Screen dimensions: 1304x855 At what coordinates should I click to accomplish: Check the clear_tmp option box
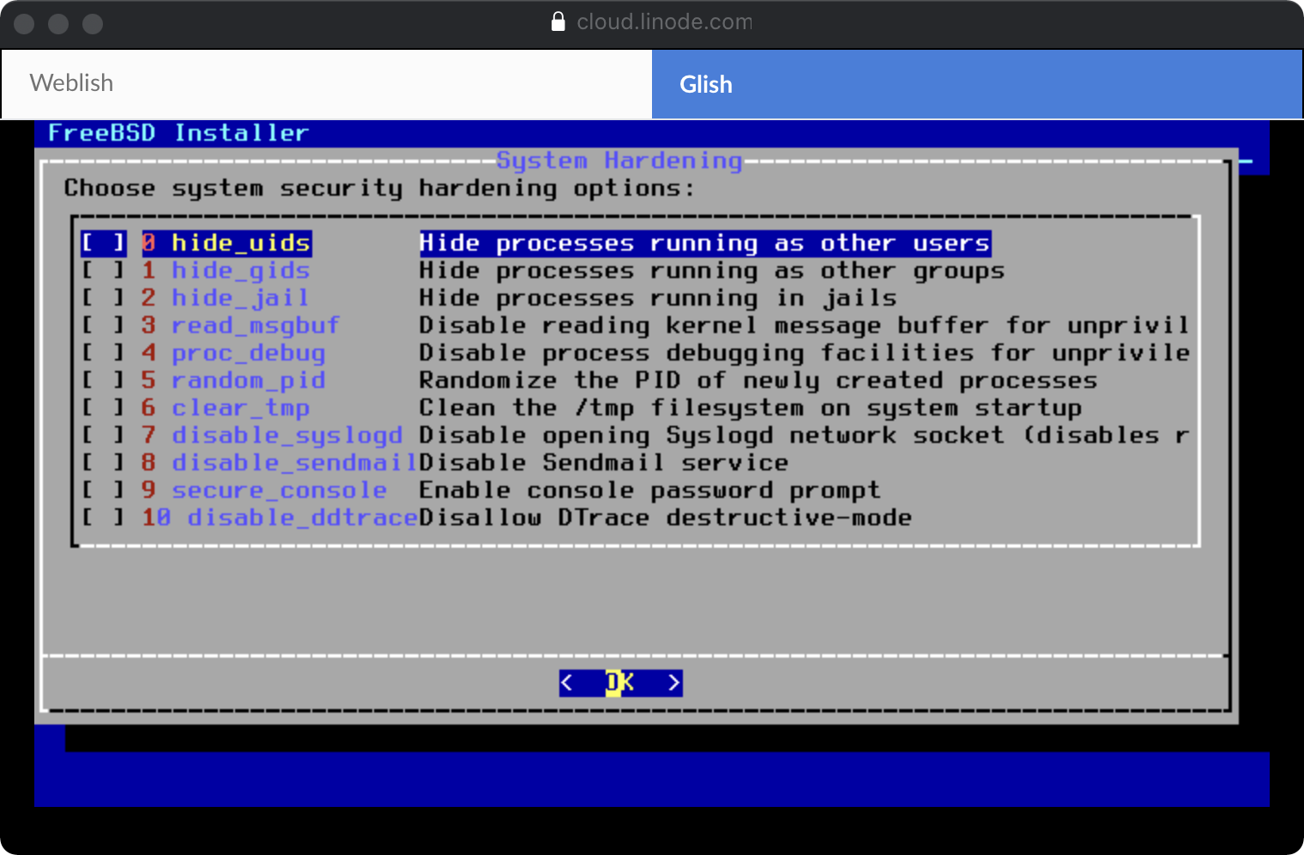coord(103,409)
